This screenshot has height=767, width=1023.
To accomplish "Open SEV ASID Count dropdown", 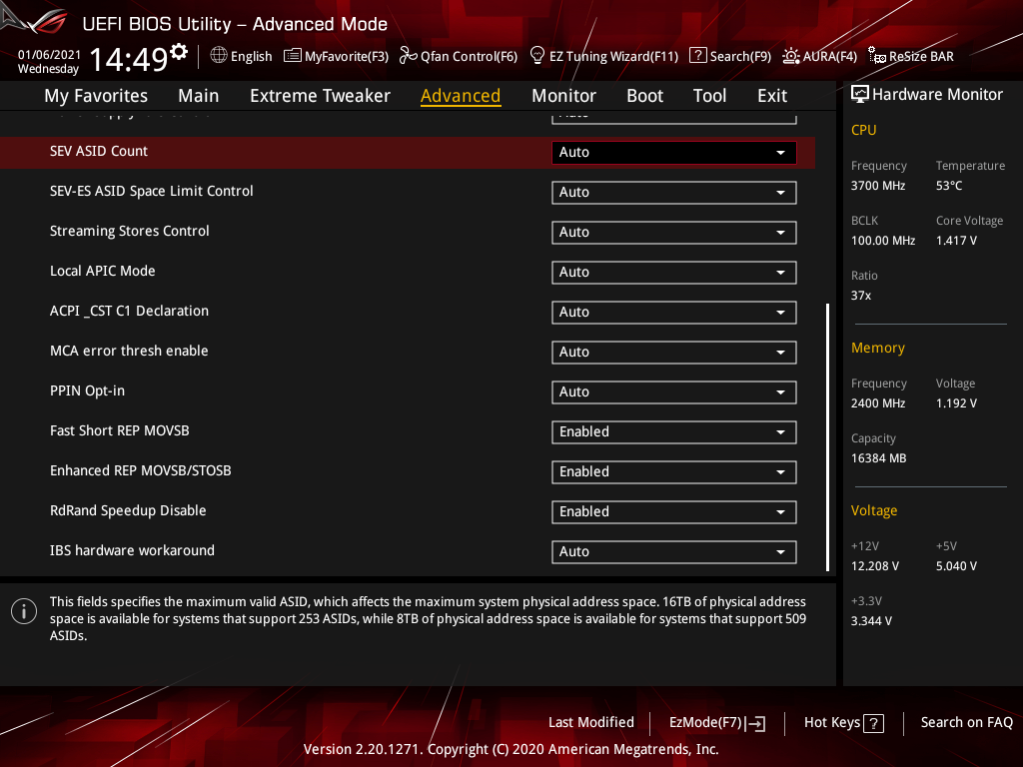I will click(674, 152).
